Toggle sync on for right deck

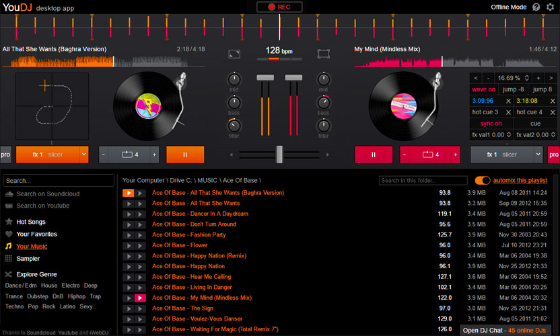491,124
